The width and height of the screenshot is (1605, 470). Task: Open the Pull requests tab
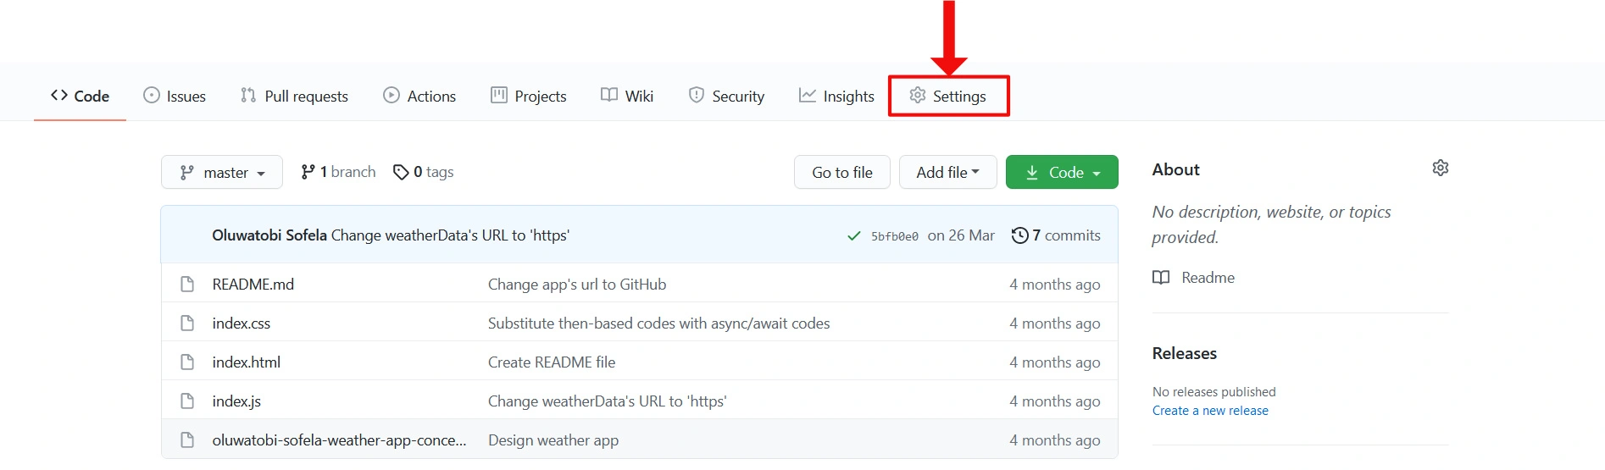(295, 97)
